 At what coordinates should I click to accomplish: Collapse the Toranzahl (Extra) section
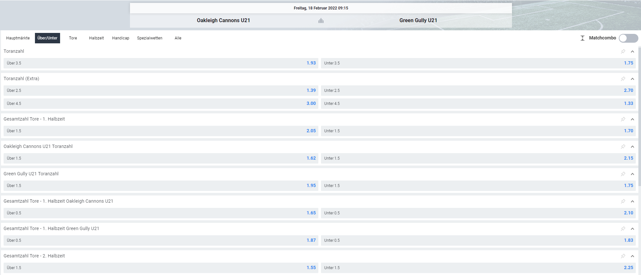[x=633, y=79]
